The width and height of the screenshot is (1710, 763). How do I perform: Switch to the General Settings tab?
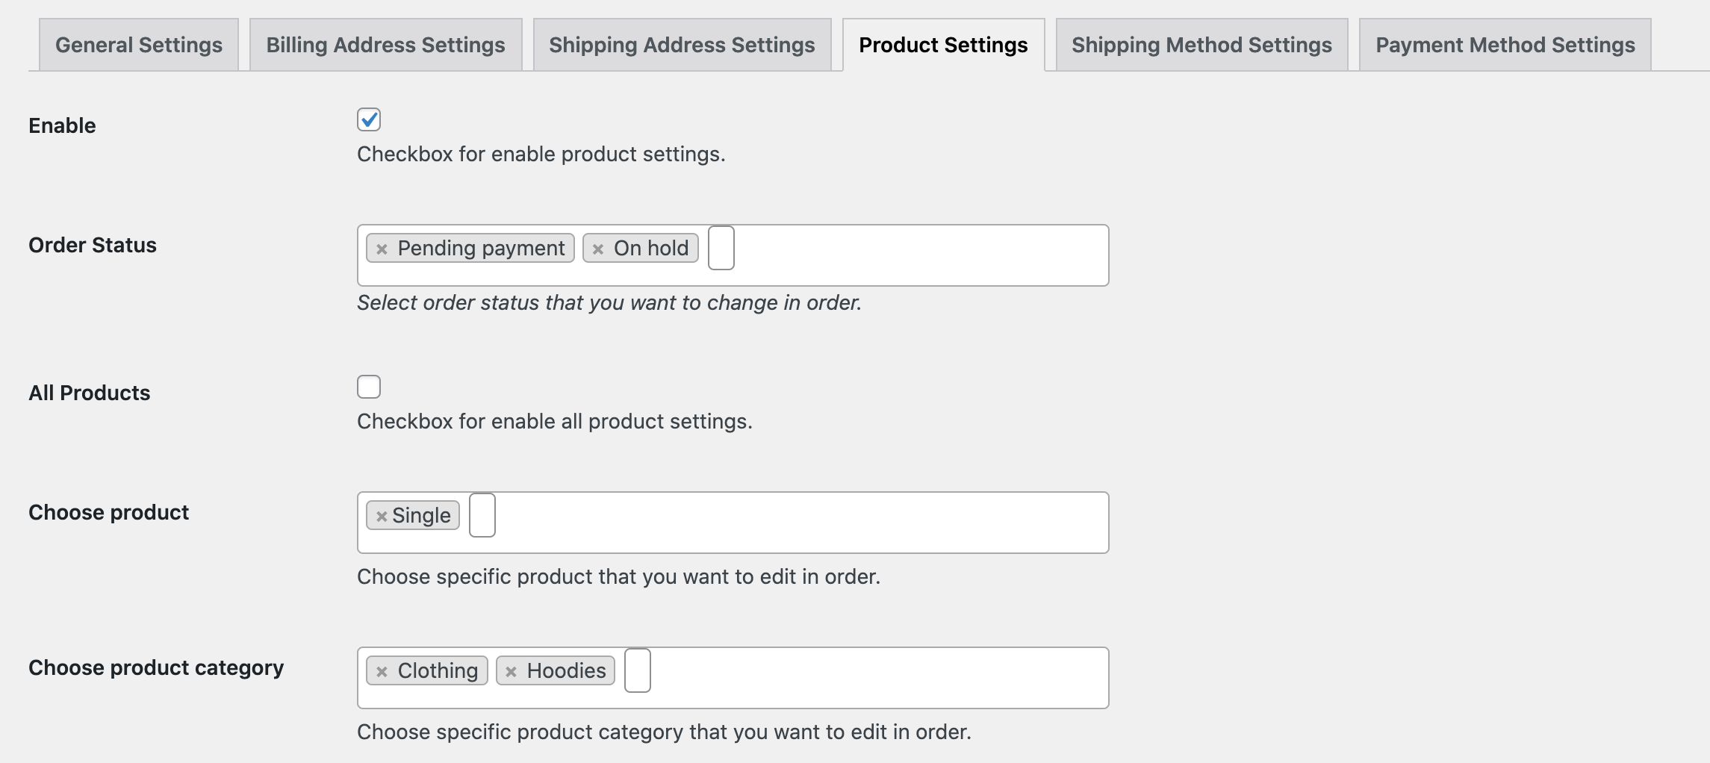(x=139, y=44)
